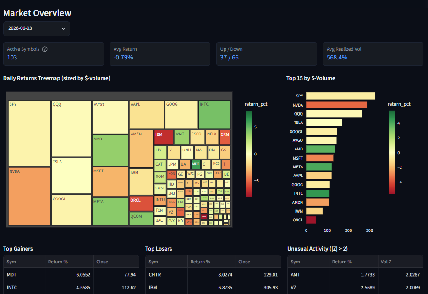
Task: Click the NVDA bar in Top 15 chart
Action: 336,105
